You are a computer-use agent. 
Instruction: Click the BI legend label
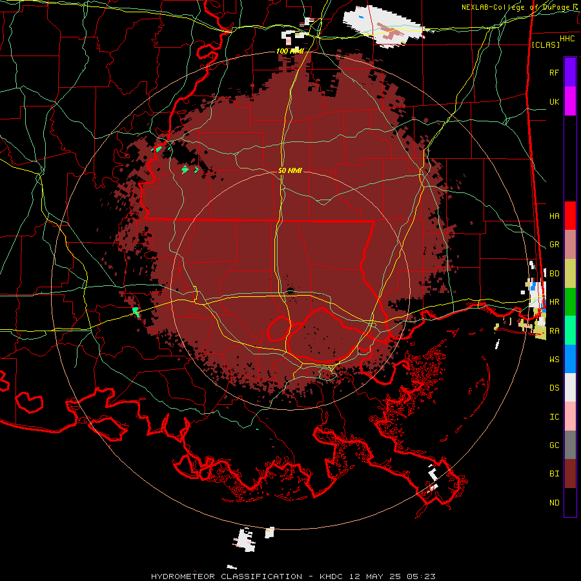coord(554,474)
